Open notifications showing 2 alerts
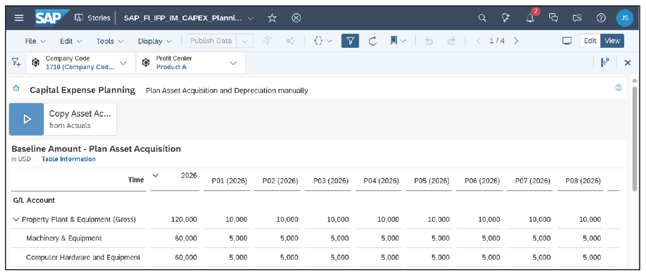Screen dimensions: 646x274 coord(530,18)
